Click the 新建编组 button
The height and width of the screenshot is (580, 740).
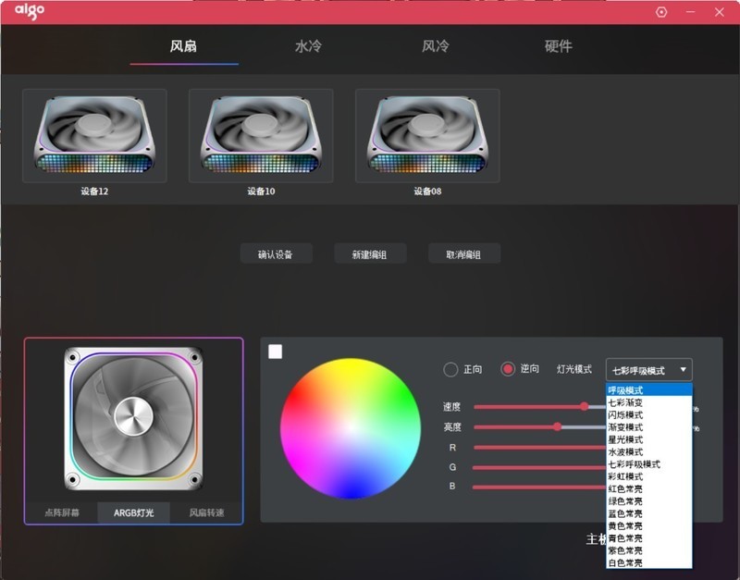(x=368, y=253)
